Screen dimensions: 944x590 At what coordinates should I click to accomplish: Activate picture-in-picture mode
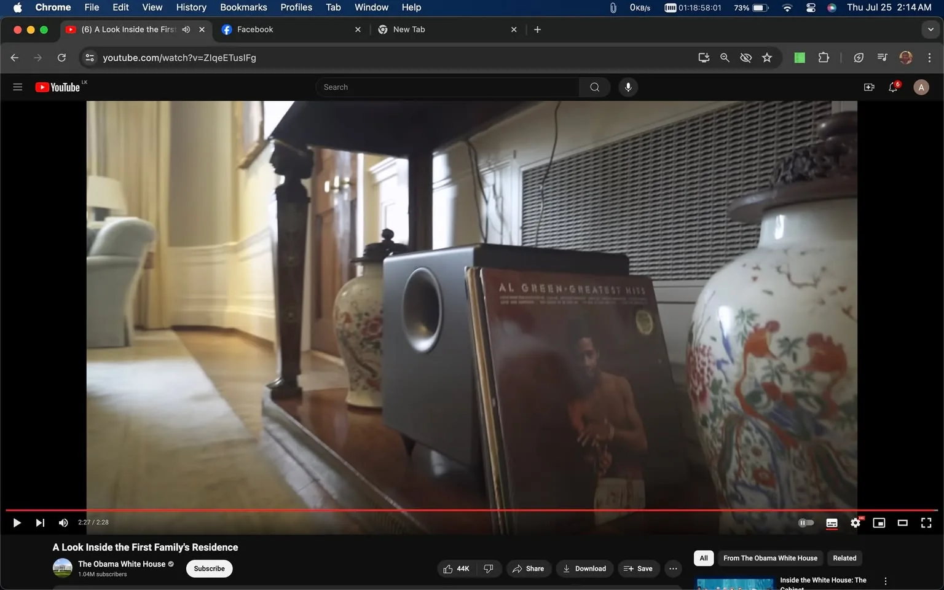[x=878, y=522]
